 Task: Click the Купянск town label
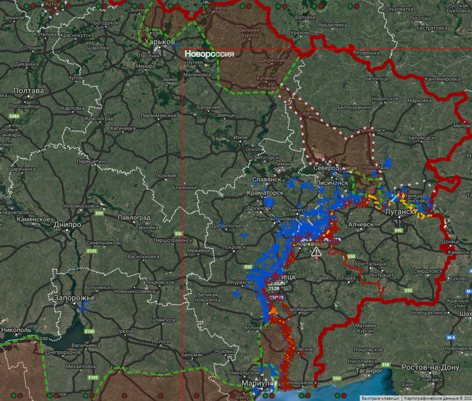click(266, 78)
